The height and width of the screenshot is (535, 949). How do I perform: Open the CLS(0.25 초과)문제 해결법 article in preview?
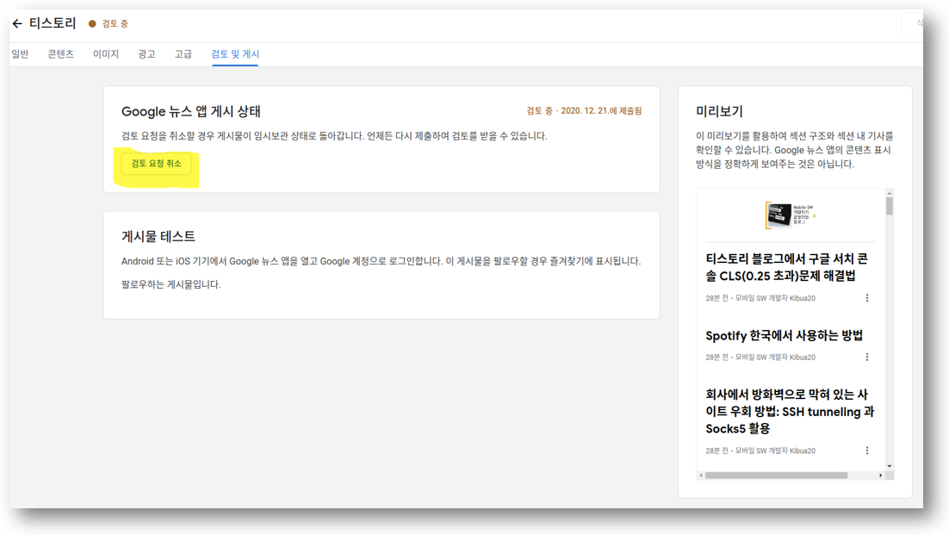(x=786, y=267)
